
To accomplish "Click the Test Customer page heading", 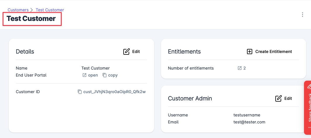I will pos(31,19).
